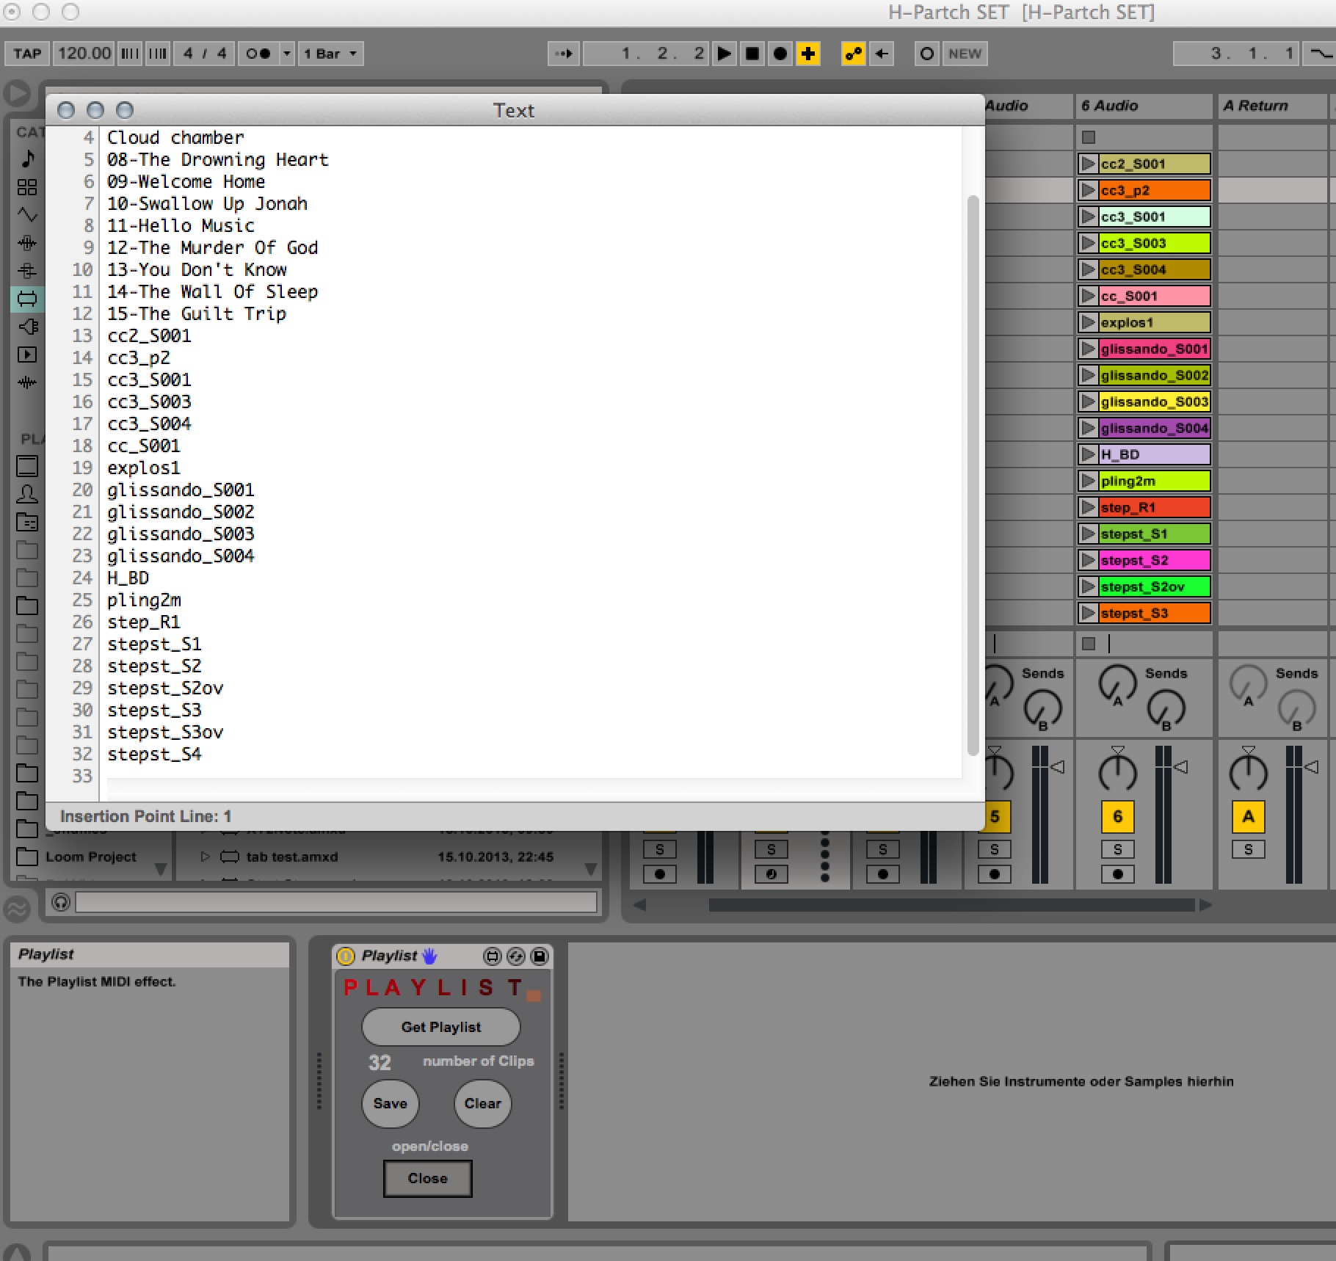Click the Playlist device save preset icon

tap(540, 956)
